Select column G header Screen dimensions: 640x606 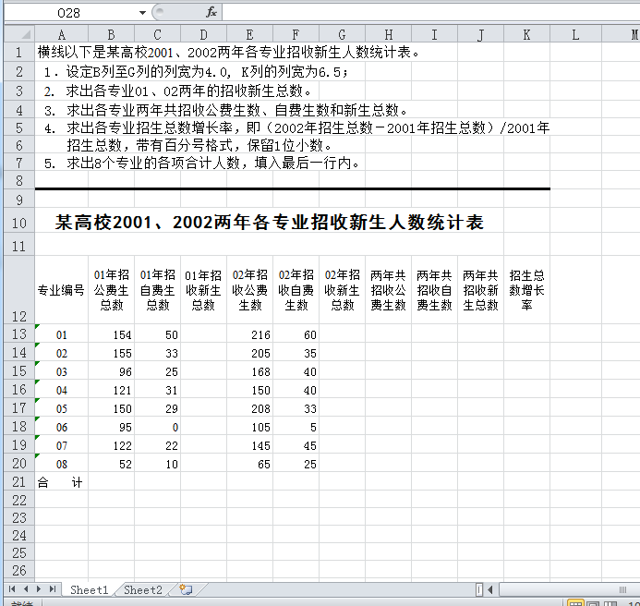(x=342, y=35)
